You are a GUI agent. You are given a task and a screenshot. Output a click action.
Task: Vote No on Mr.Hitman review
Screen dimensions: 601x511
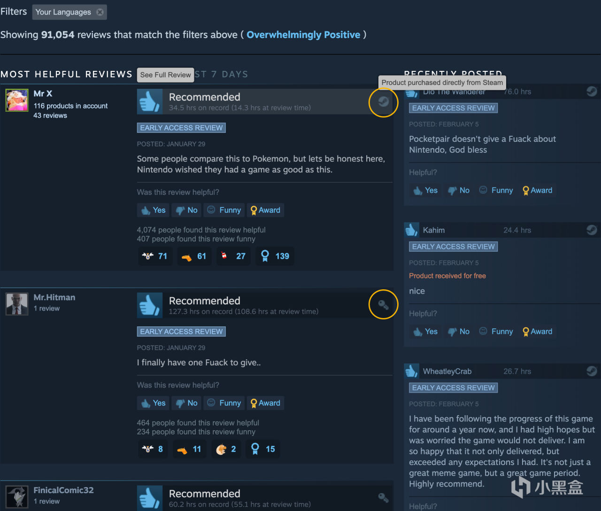[186, 403]
